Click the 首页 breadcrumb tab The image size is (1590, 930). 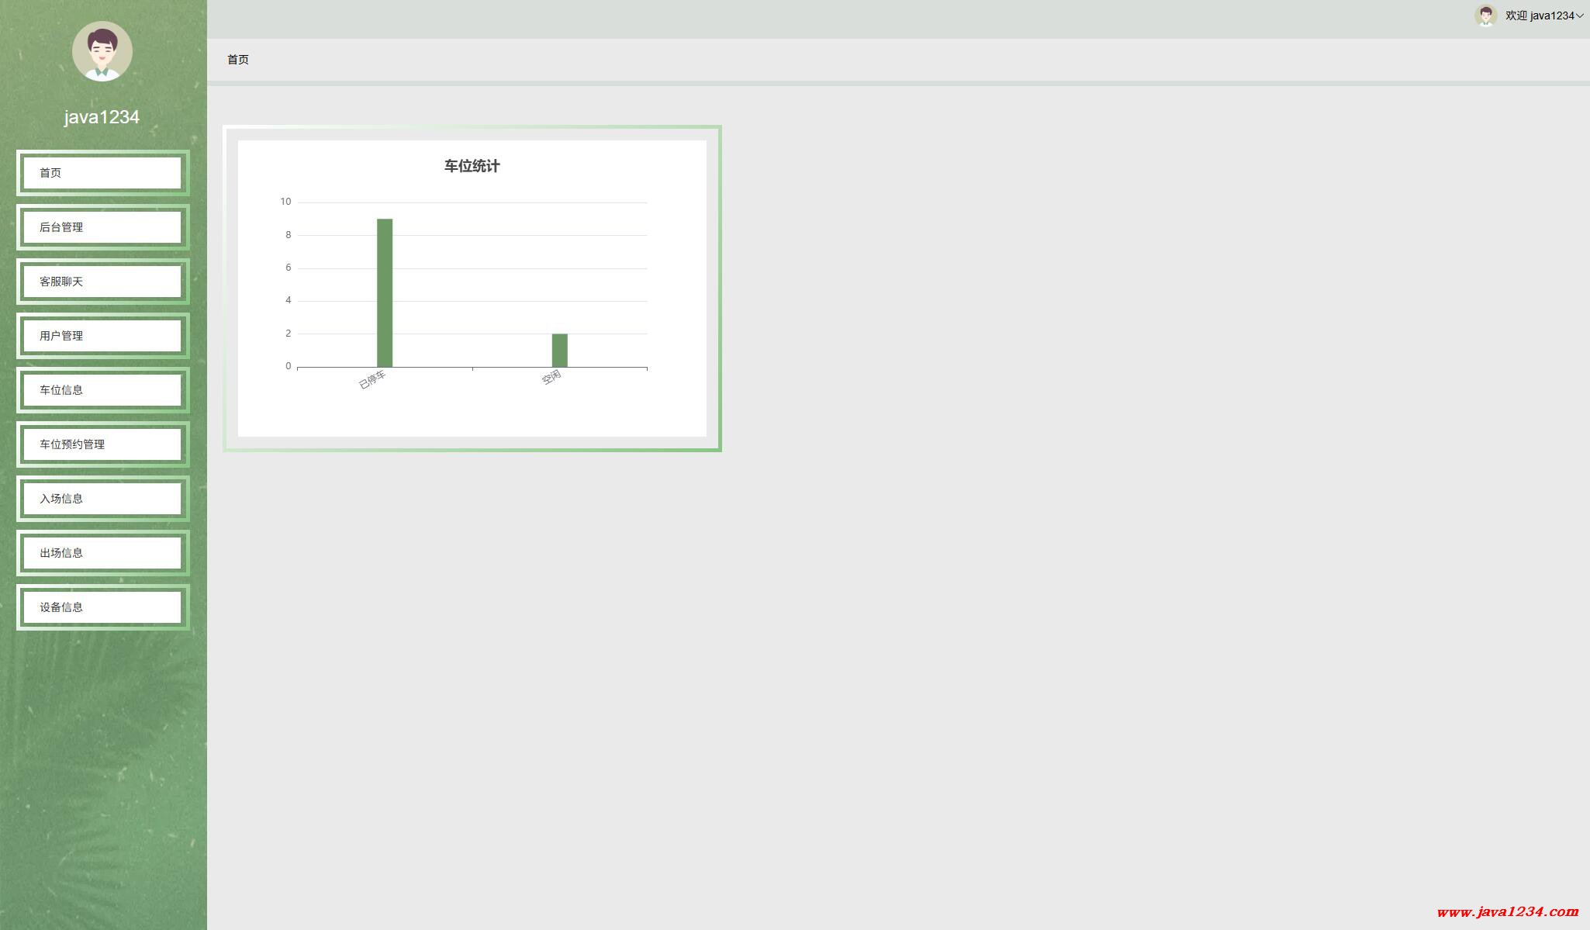pyautogui.click(x=238, y=60)
